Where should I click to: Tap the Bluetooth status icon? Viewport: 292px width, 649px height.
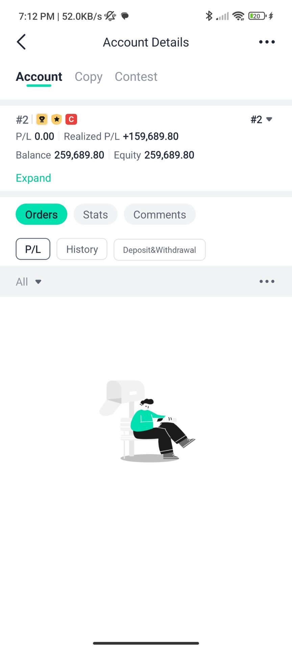point(209,16)
